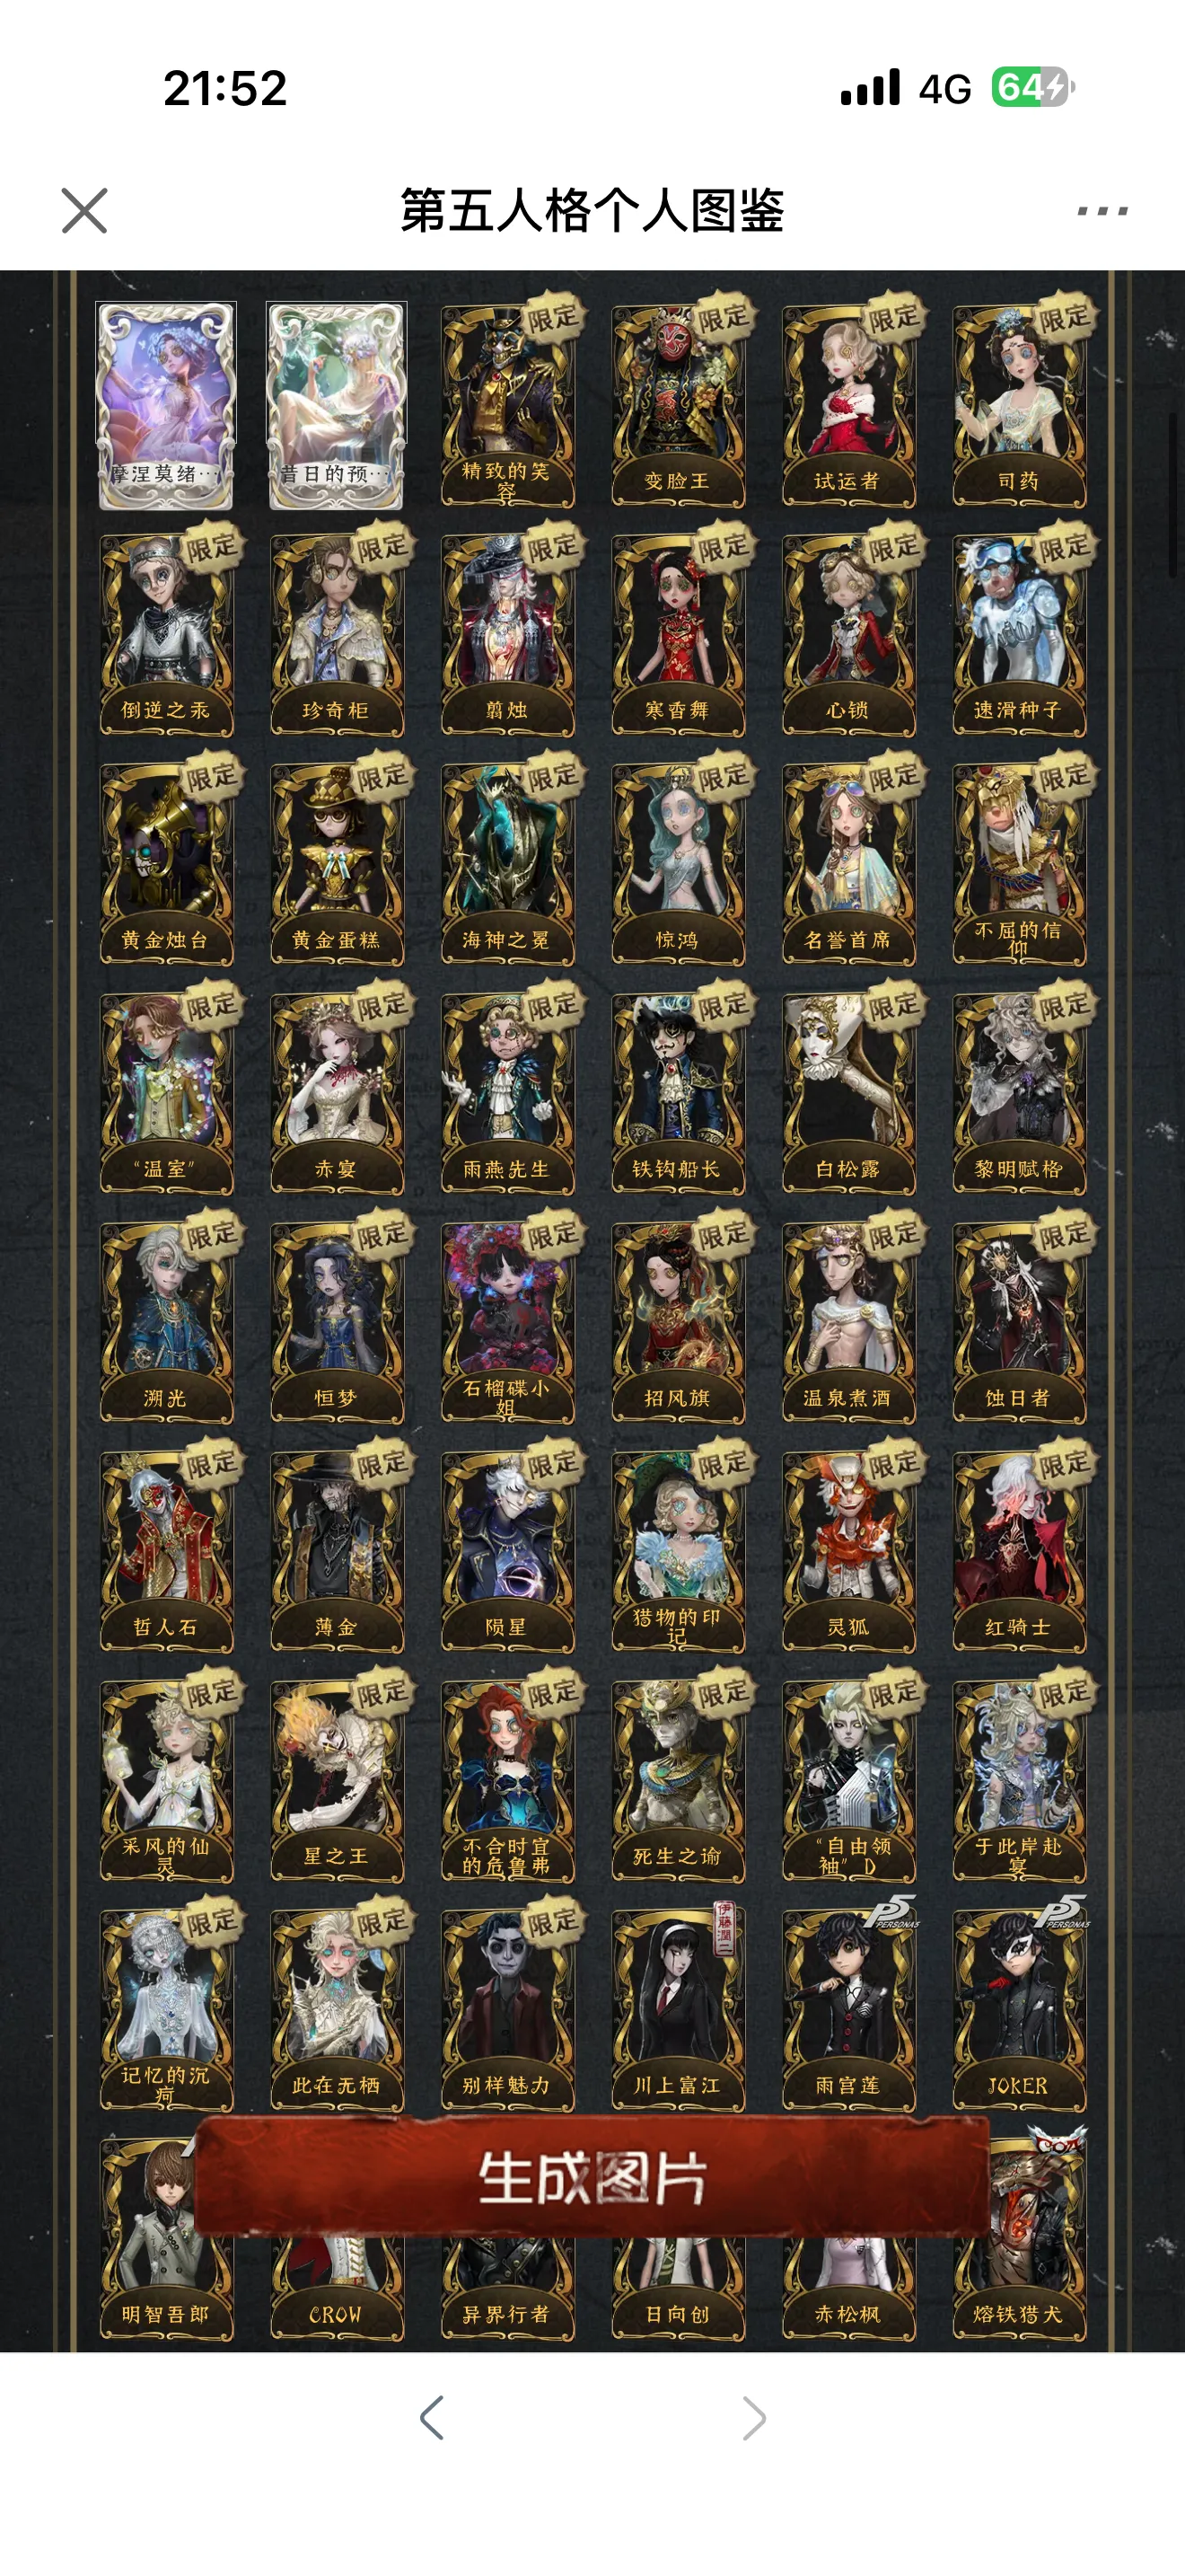Tap the 黄金蛋糕 skin card
This screenshot has height=2576, width=1185.
click(337, 864)
